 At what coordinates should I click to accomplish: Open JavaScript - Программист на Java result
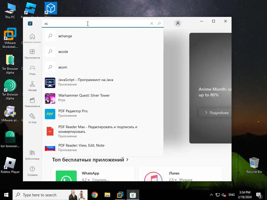click(x=103, y=83)
